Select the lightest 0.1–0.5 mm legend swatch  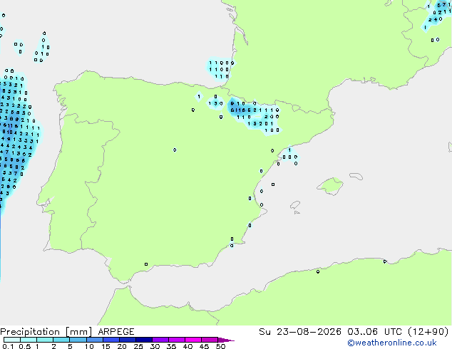(12, 340)
